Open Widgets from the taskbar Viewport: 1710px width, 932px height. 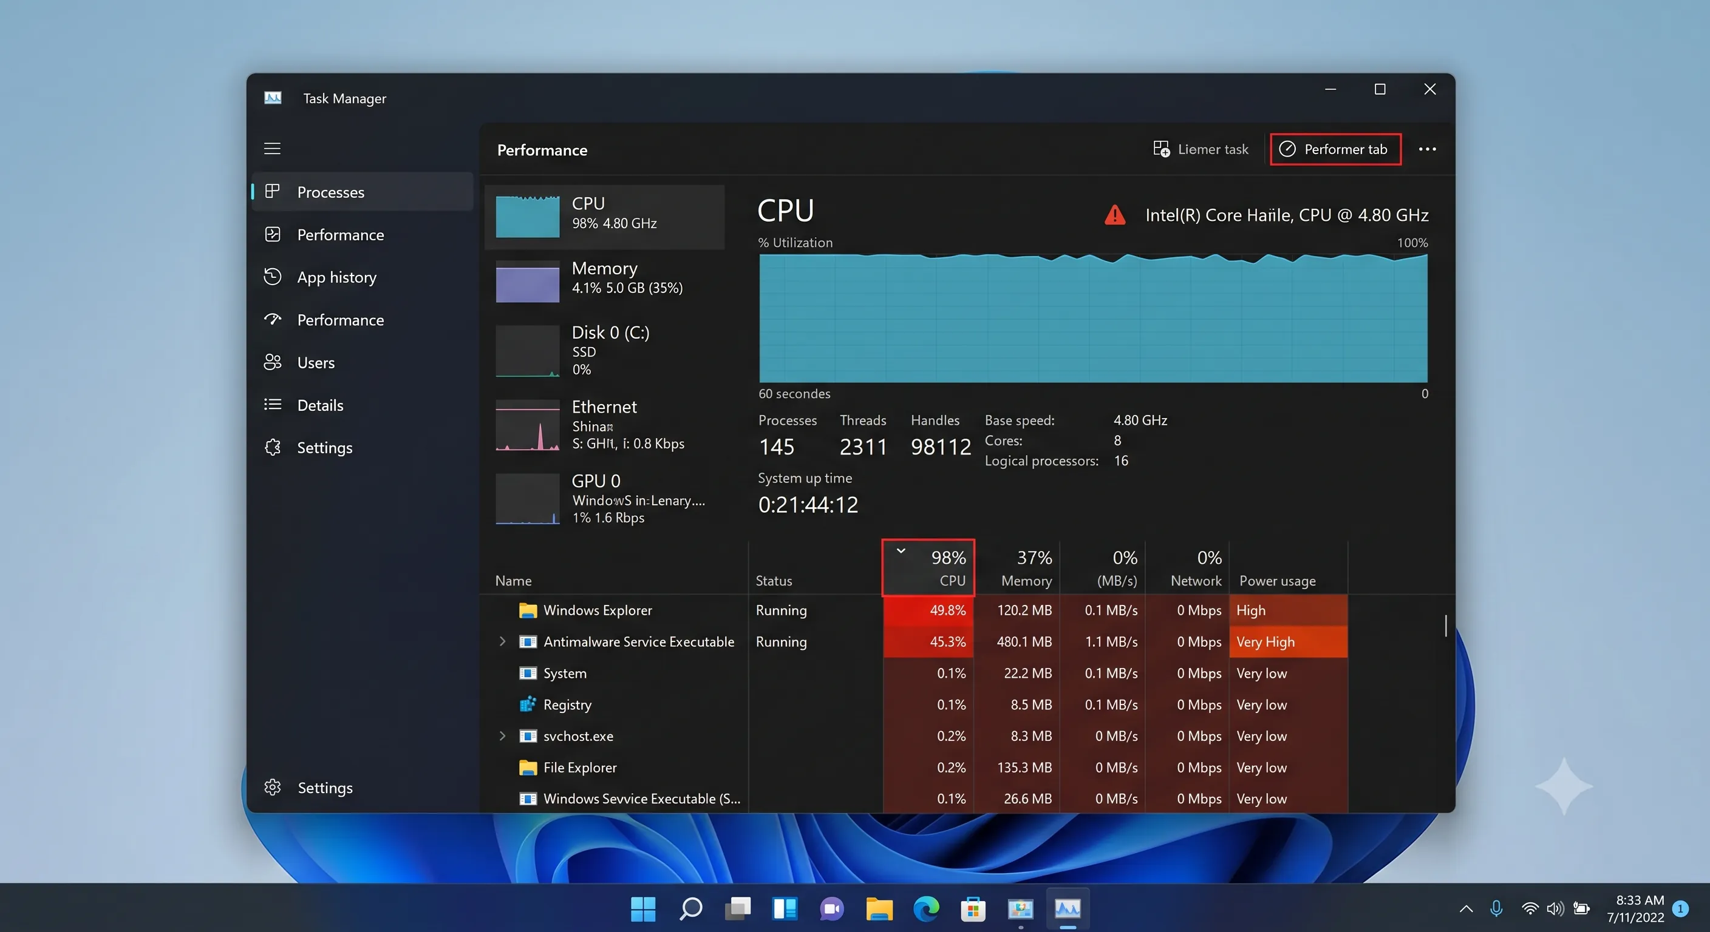pyautogui.click(x=785, y=908)
